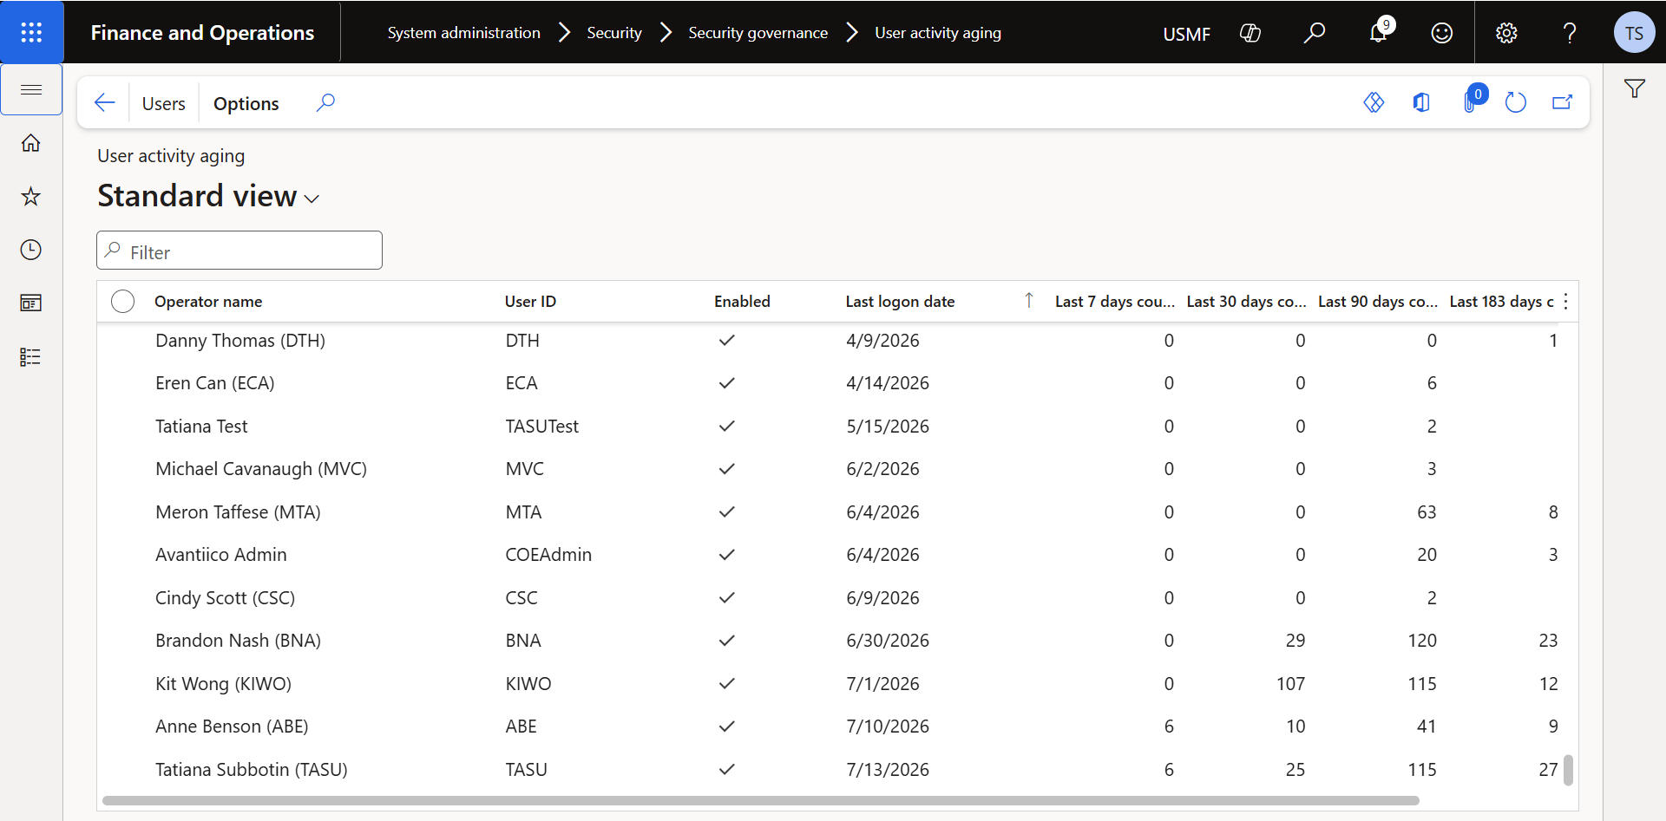Toggle Enabled checkmark for Tatiana Subbotin
Viewport: 1666px width, 821px height.
pos(727,770)
